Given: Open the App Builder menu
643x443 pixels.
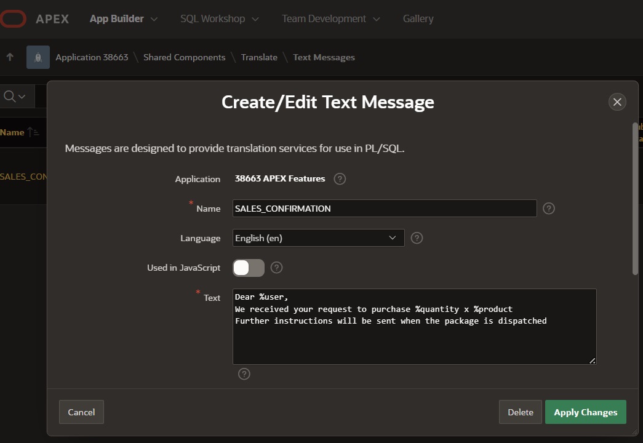Looking at the screenshot, I should click(117, 19).
